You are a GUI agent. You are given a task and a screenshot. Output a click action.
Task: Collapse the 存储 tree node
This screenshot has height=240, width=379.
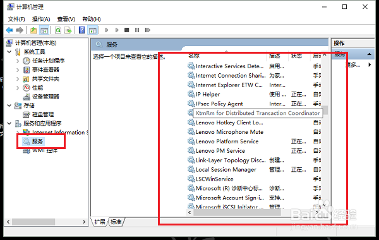point(9,105)
